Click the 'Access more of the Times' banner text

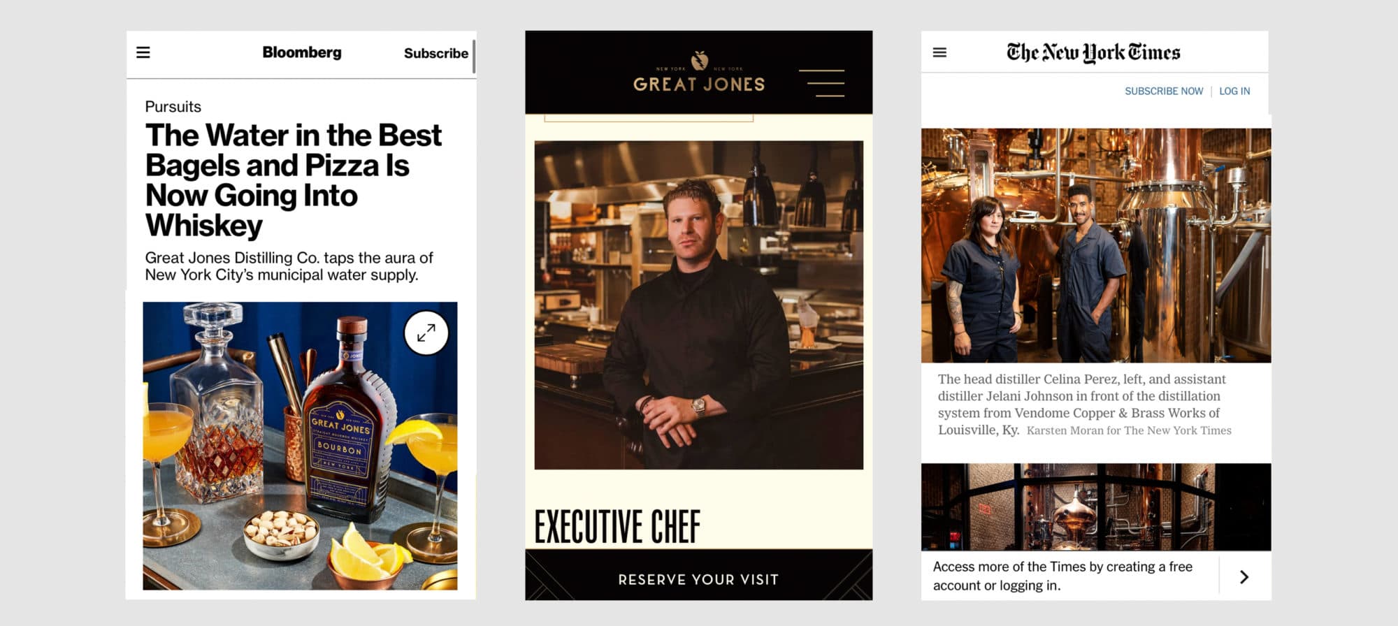pyautogui.click(x=1062, y=576)
